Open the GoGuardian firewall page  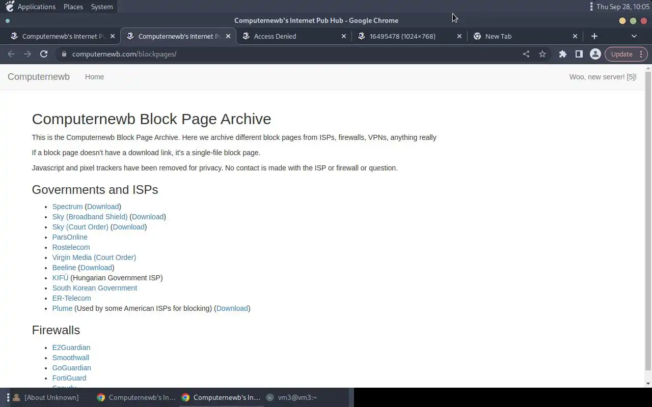pos(71,368)
